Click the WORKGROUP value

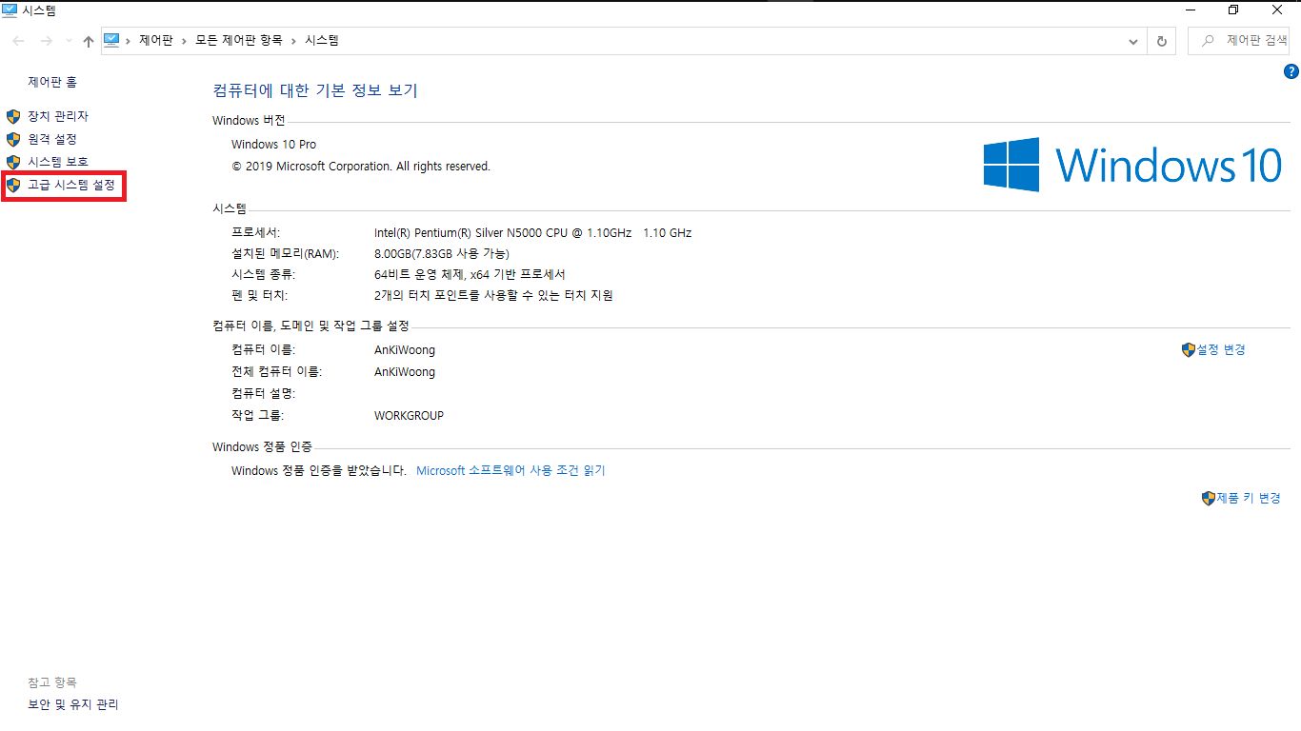click(x=409, y=416)
